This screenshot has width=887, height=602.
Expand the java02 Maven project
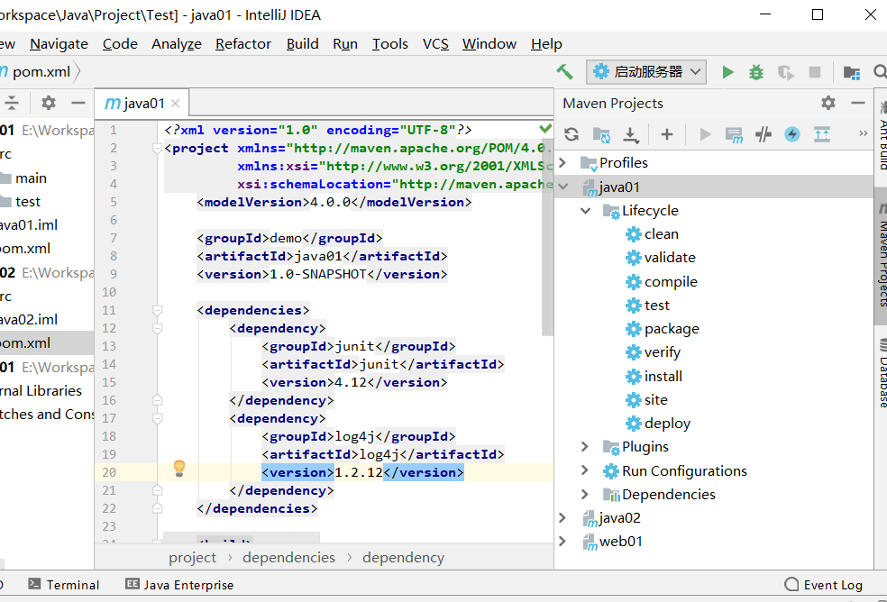click(562, 517)
